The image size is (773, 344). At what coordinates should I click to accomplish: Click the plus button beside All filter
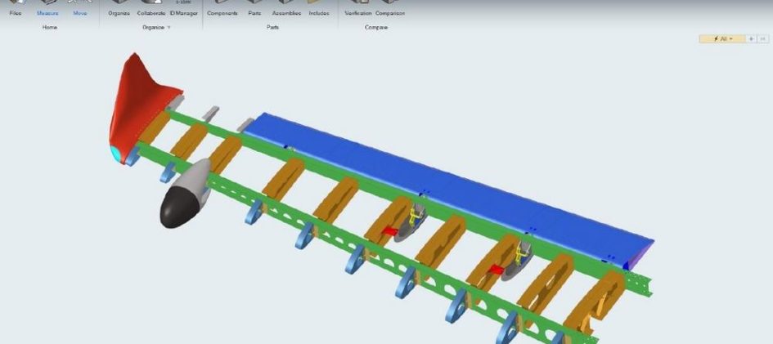pyautogui.click(x=752, y=38)
